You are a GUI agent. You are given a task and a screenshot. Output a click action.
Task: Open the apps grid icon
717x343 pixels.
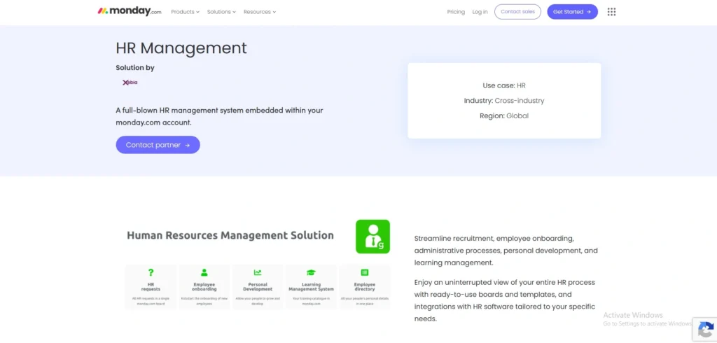pos(611,12)
